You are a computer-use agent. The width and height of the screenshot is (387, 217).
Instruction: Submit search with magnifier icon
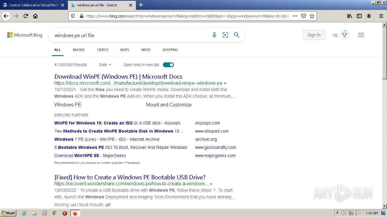coord(237,35)
